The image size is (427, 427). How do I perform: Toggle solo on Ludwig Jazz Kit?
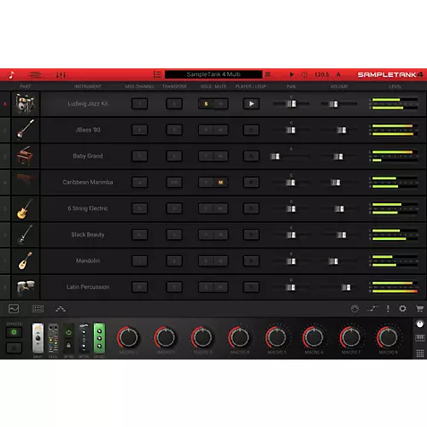click(x=206, y=104)
